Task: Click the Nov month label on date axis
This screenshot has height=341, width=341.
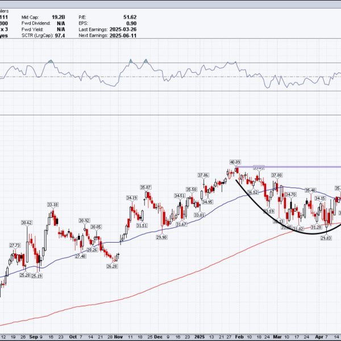Action: tap(118, 336)
